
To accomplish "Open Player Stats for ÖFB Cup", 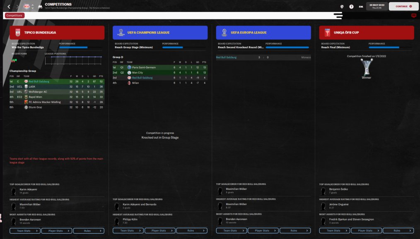I will pyautogui.click(x=367, y=230).
